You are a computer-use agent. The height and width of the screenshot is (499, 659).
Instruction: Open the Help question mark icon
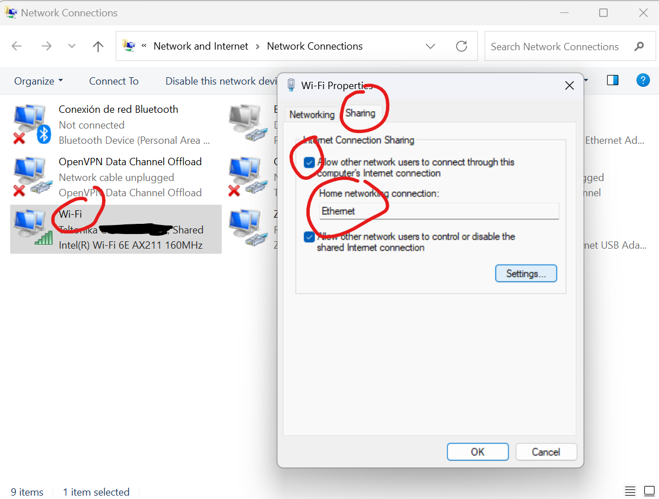(643, 80)
